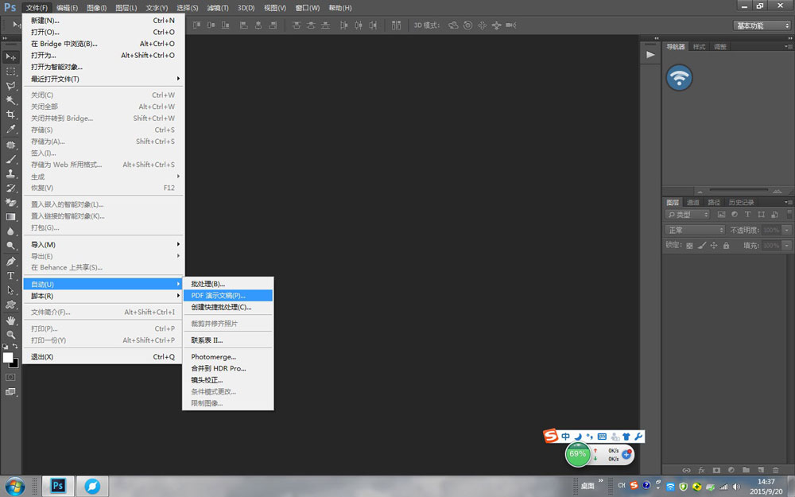Click 新建(N)... in the File menu

point(103,21)
